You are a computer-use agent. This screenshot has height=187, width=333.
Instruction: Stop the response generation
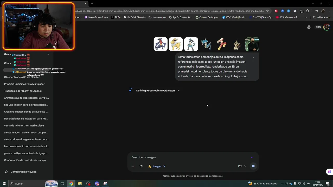pos(253,166)
